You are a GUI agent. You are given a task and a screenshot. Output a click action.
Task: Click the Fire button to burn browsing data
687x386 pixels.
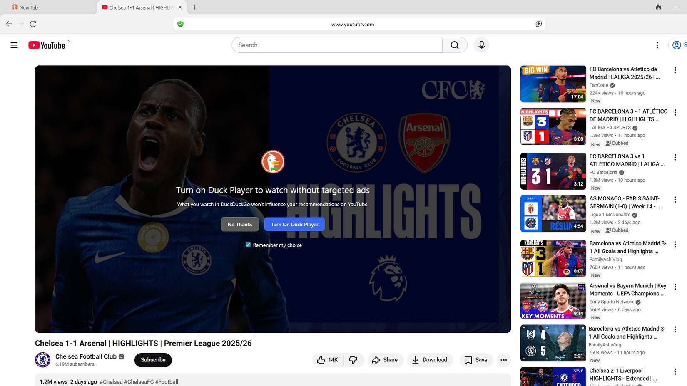pyautogui.click(x=659, y=7)
